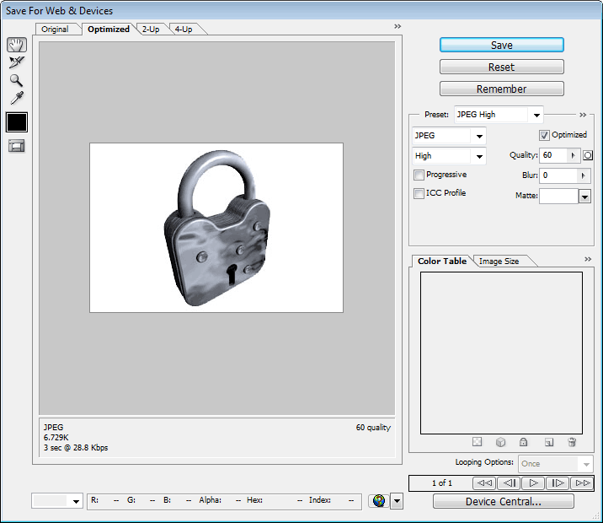Image resolution: width=603 pixels, height=523 pixels.
Task: Click the Reset button
Action: (x=502, y=67)
